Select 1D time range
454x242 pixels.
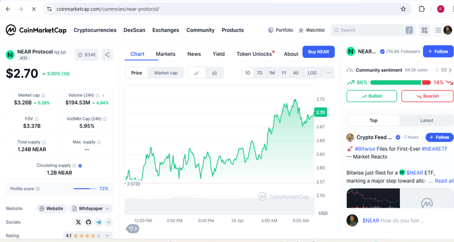click(x=248, y=73)
